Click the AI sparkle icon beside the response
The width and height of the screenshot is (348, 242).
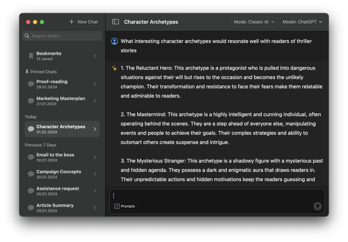[x=115, y=68]
